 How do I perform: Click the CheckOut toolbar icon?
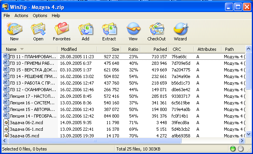157,29
